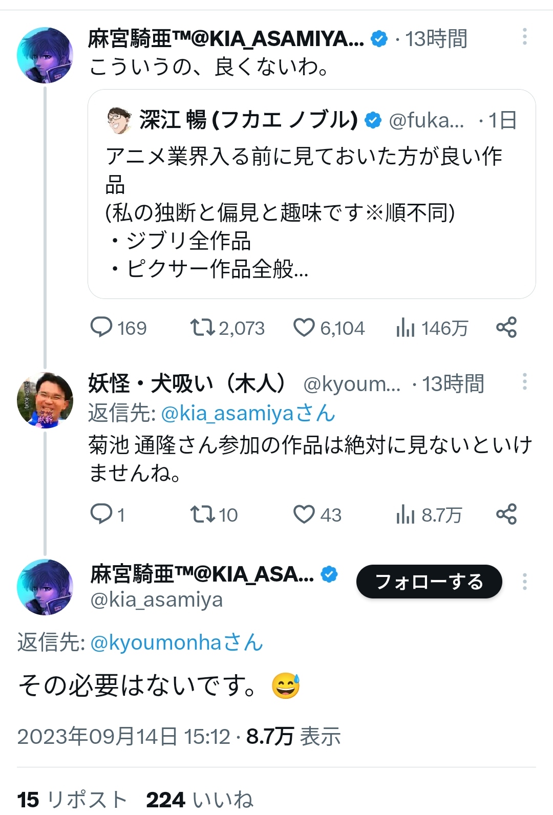
Task: Repost the tweet with 10 reposts
Action: pyautogui.click(x=203, y=514)
